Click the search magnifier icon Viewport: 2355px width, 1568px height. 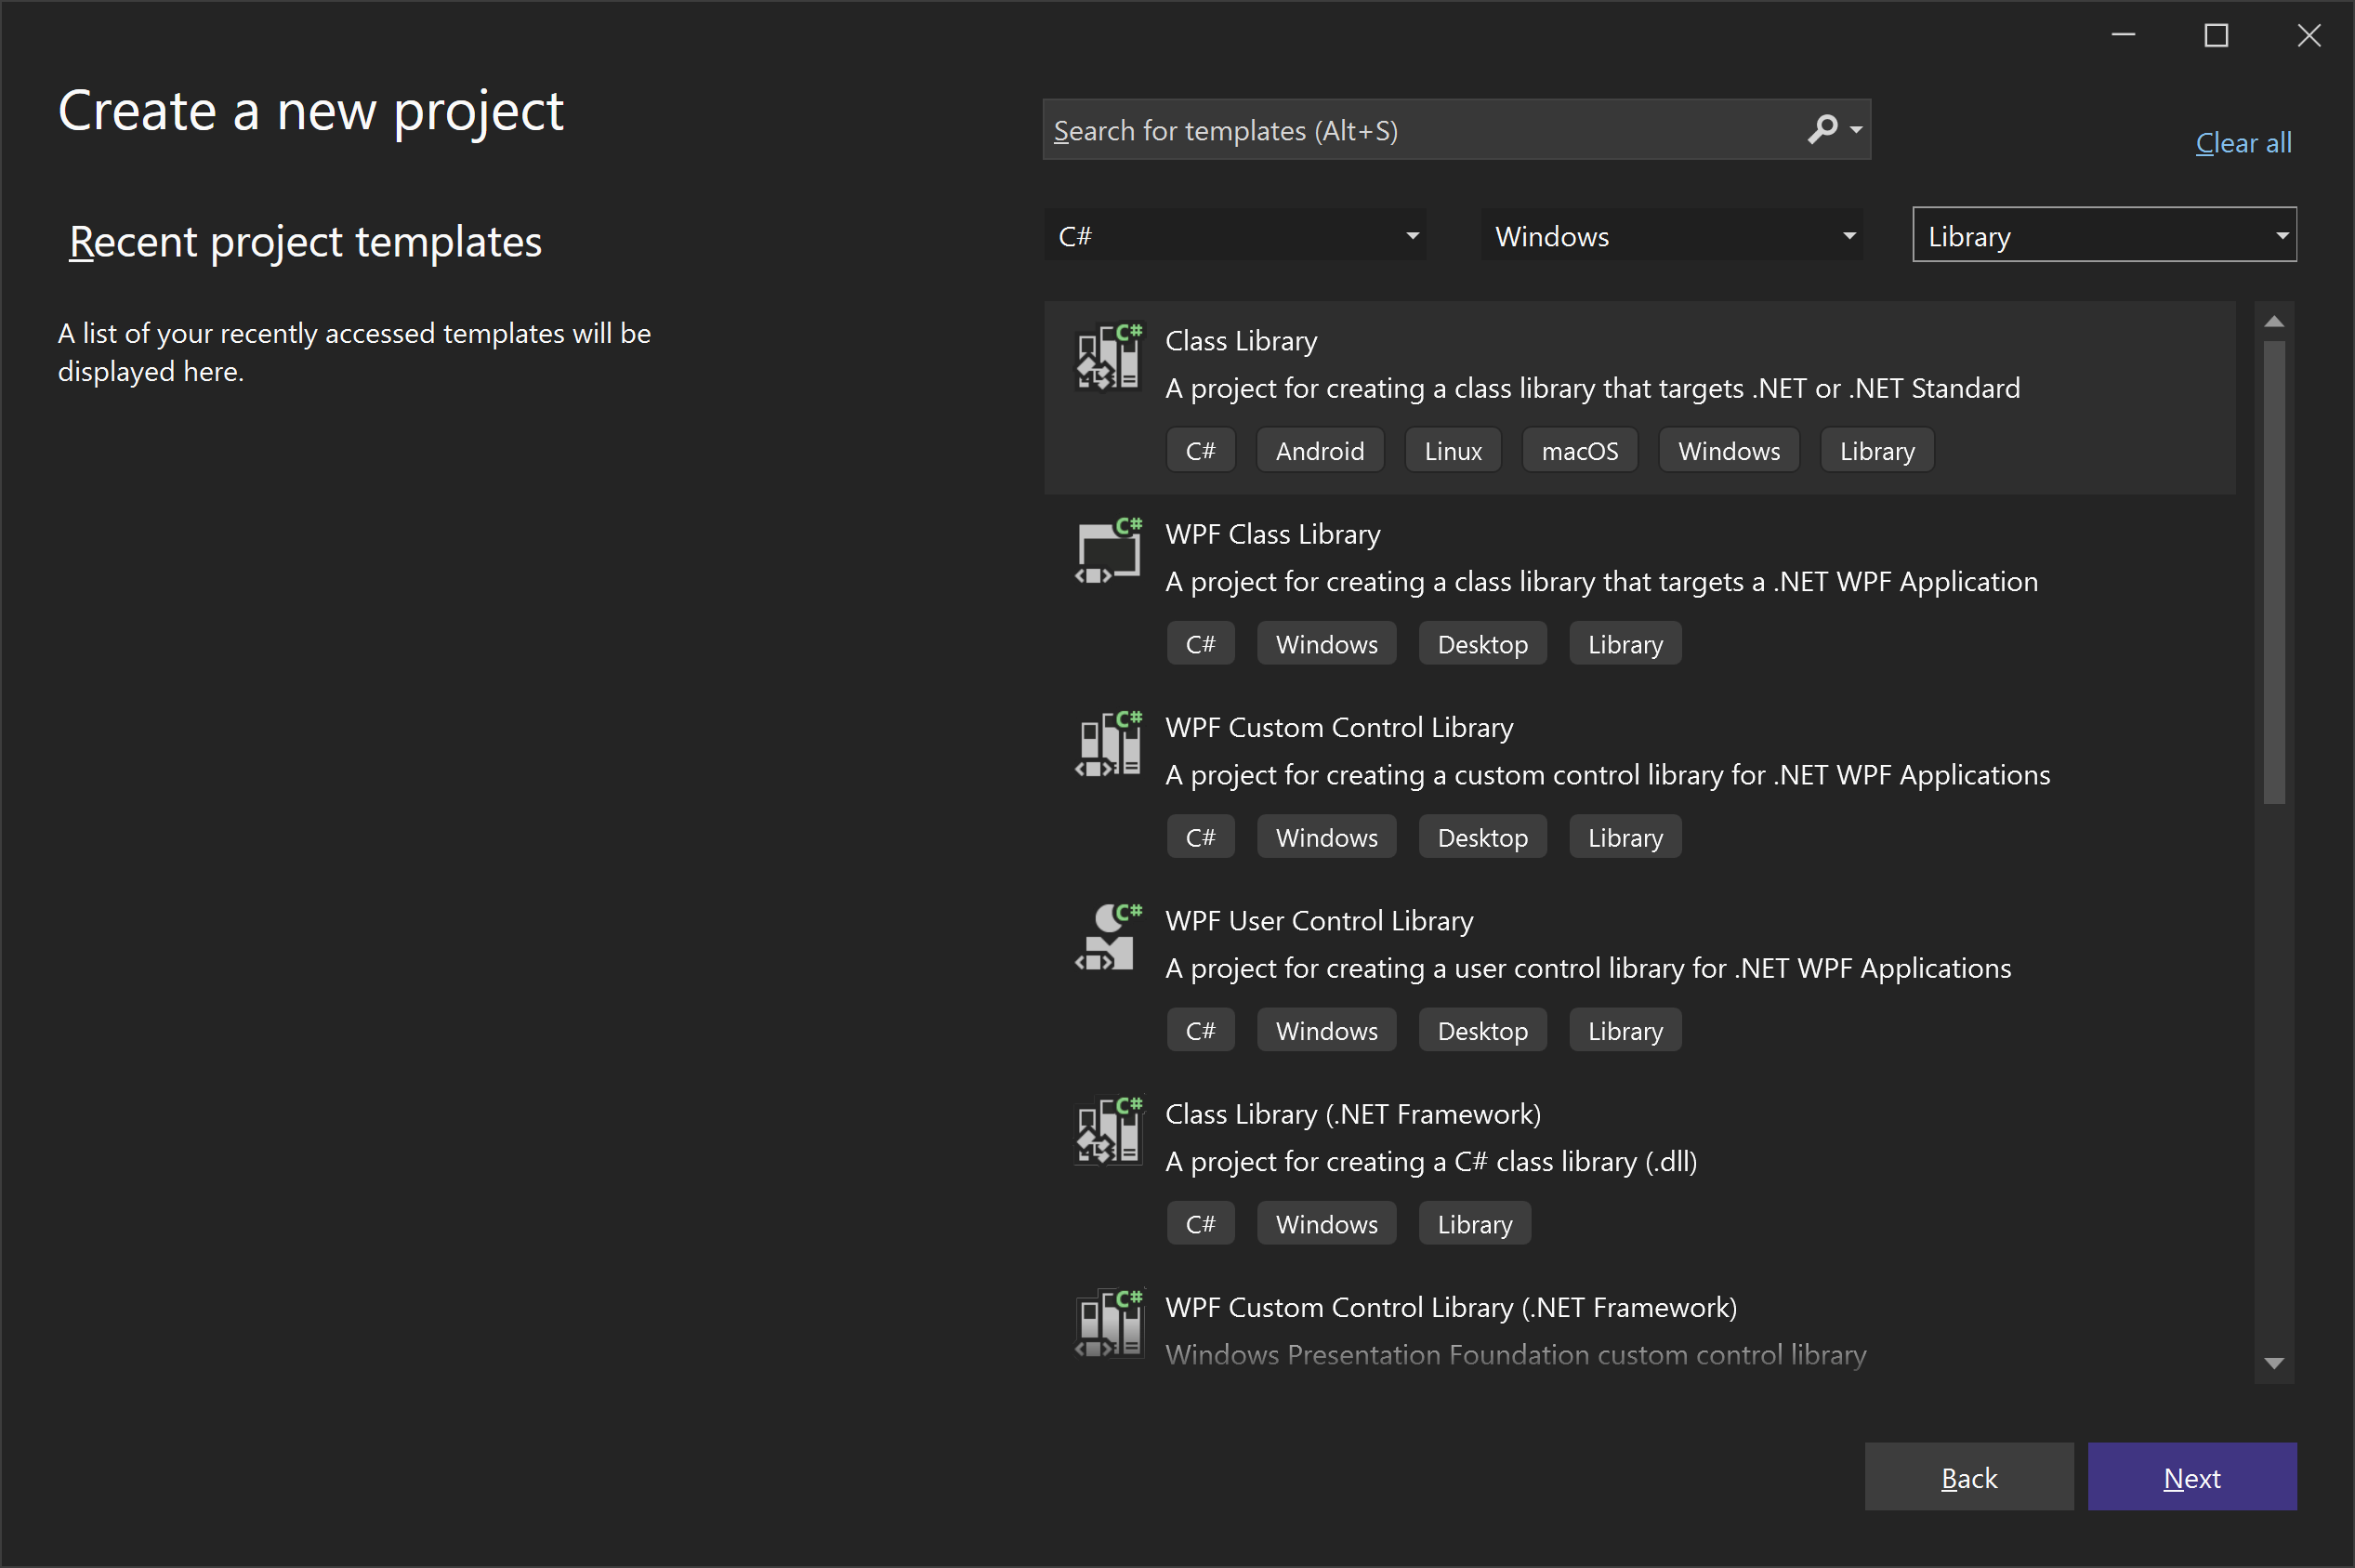point(1822,129)
